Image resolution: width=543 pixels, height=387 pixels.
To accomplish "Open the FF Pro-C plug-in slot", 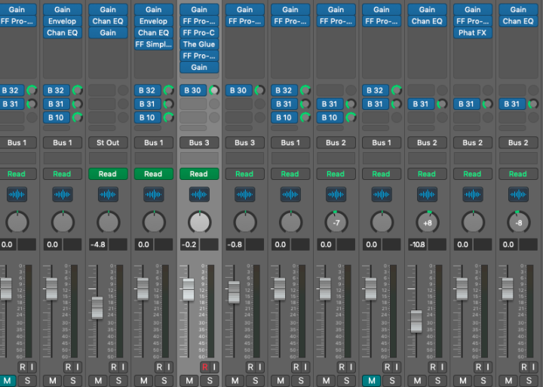I will point(199,33).
